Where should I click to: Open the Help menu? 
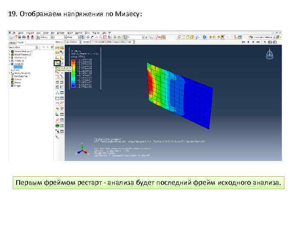click(104, 33)
